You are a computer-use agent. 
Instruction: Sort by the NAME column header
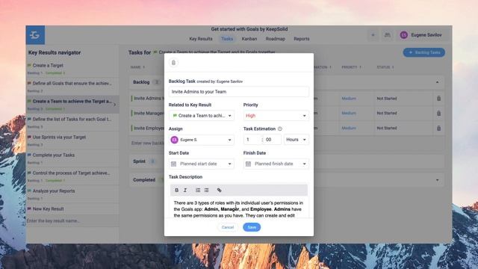(137, 67)
